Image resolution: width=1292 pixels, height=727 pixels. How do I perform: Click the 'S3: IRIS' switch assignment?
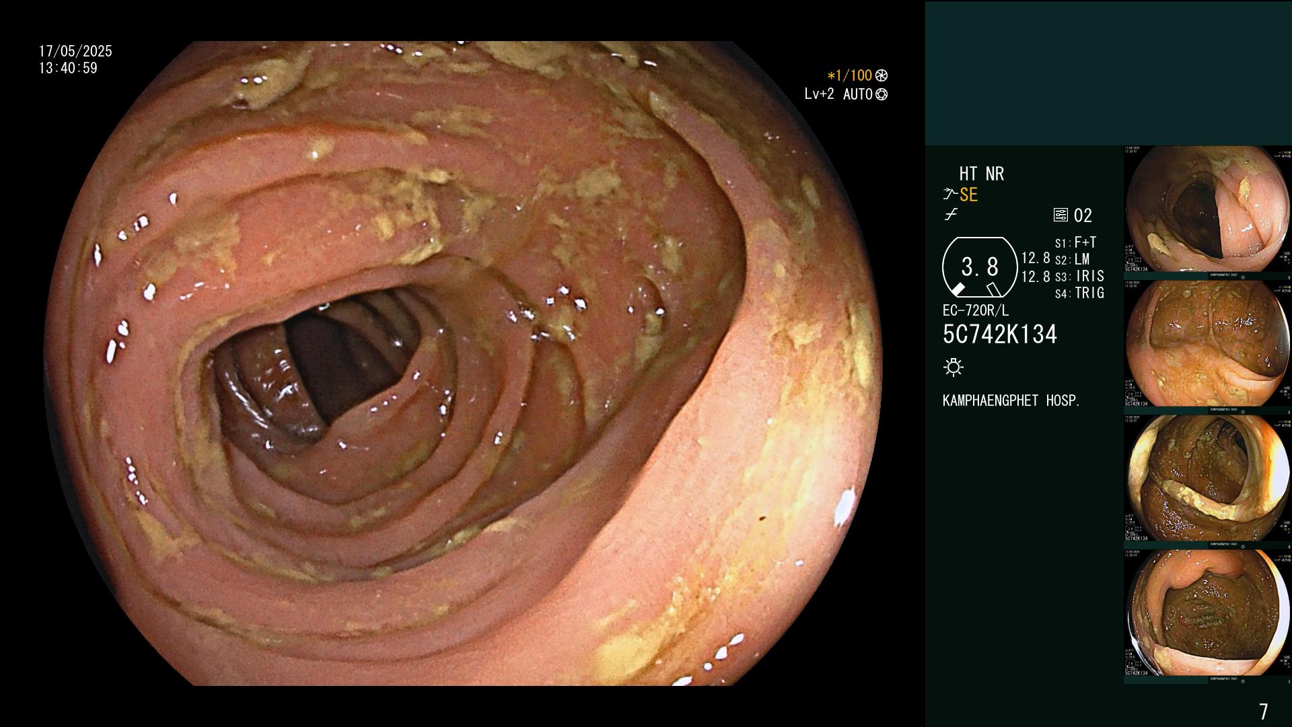coord(1079,276)
